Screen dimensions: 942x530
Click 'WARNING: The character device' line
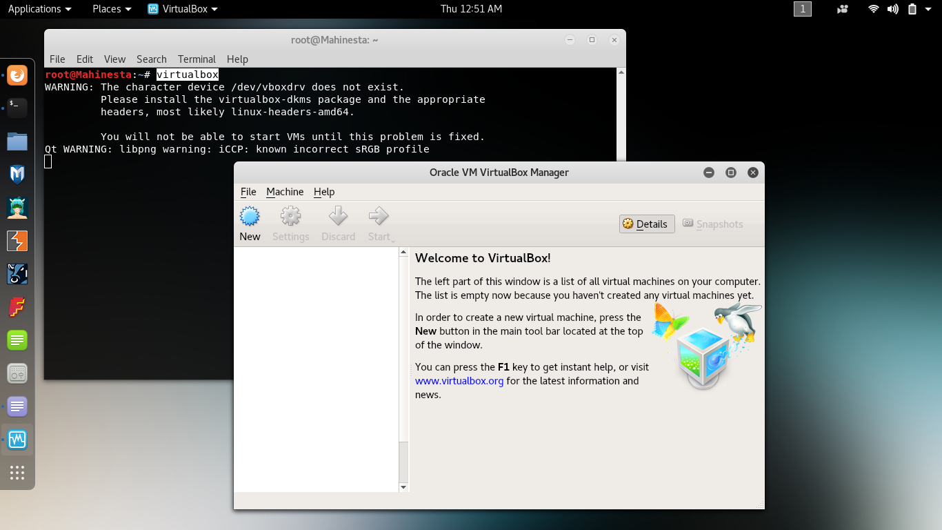[x=225, y=87]
